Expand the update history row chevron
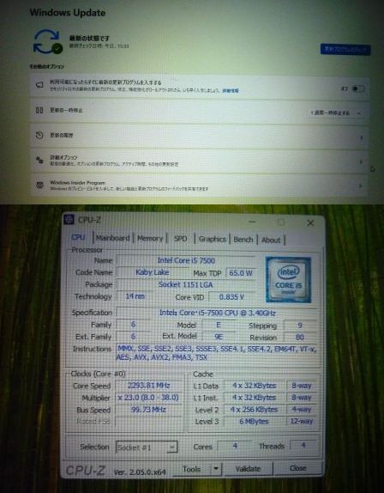Viewport: 384px width, 493px height. click(x=361, y=137)
